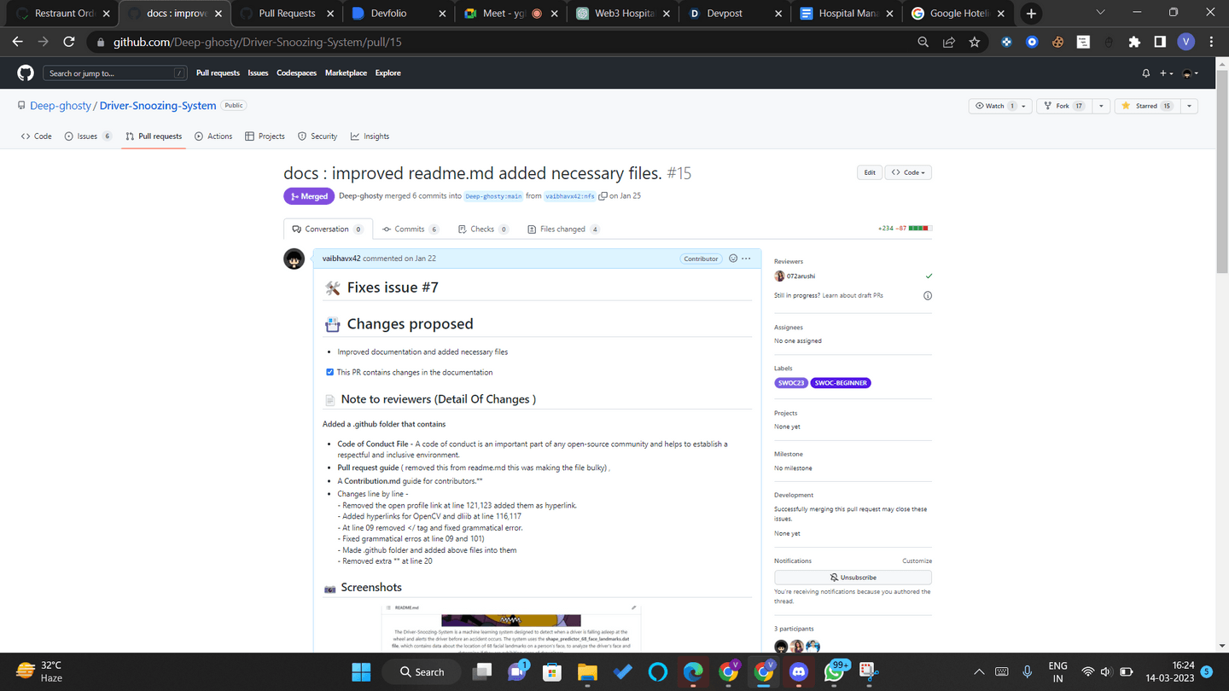Open the Insights tab
Screen dimensions: 1229x691
[370, 136]
